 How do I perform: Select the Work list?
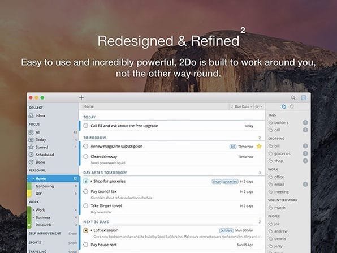pos(53,210)
